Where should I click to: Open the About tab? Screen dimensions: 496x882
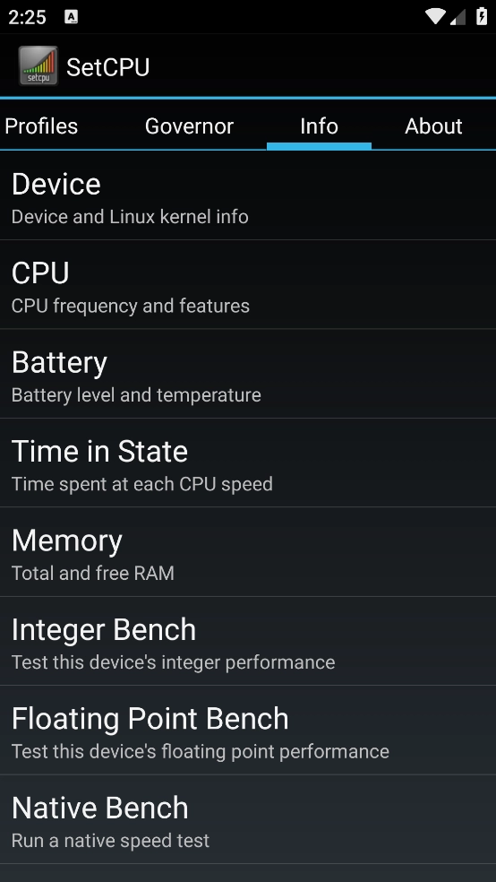tap(433, 126)
